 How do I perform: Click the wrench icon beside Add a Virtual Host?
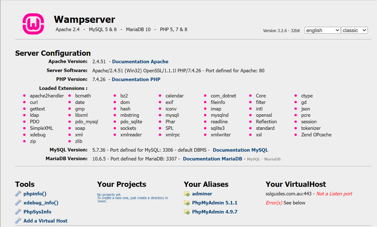18,221
